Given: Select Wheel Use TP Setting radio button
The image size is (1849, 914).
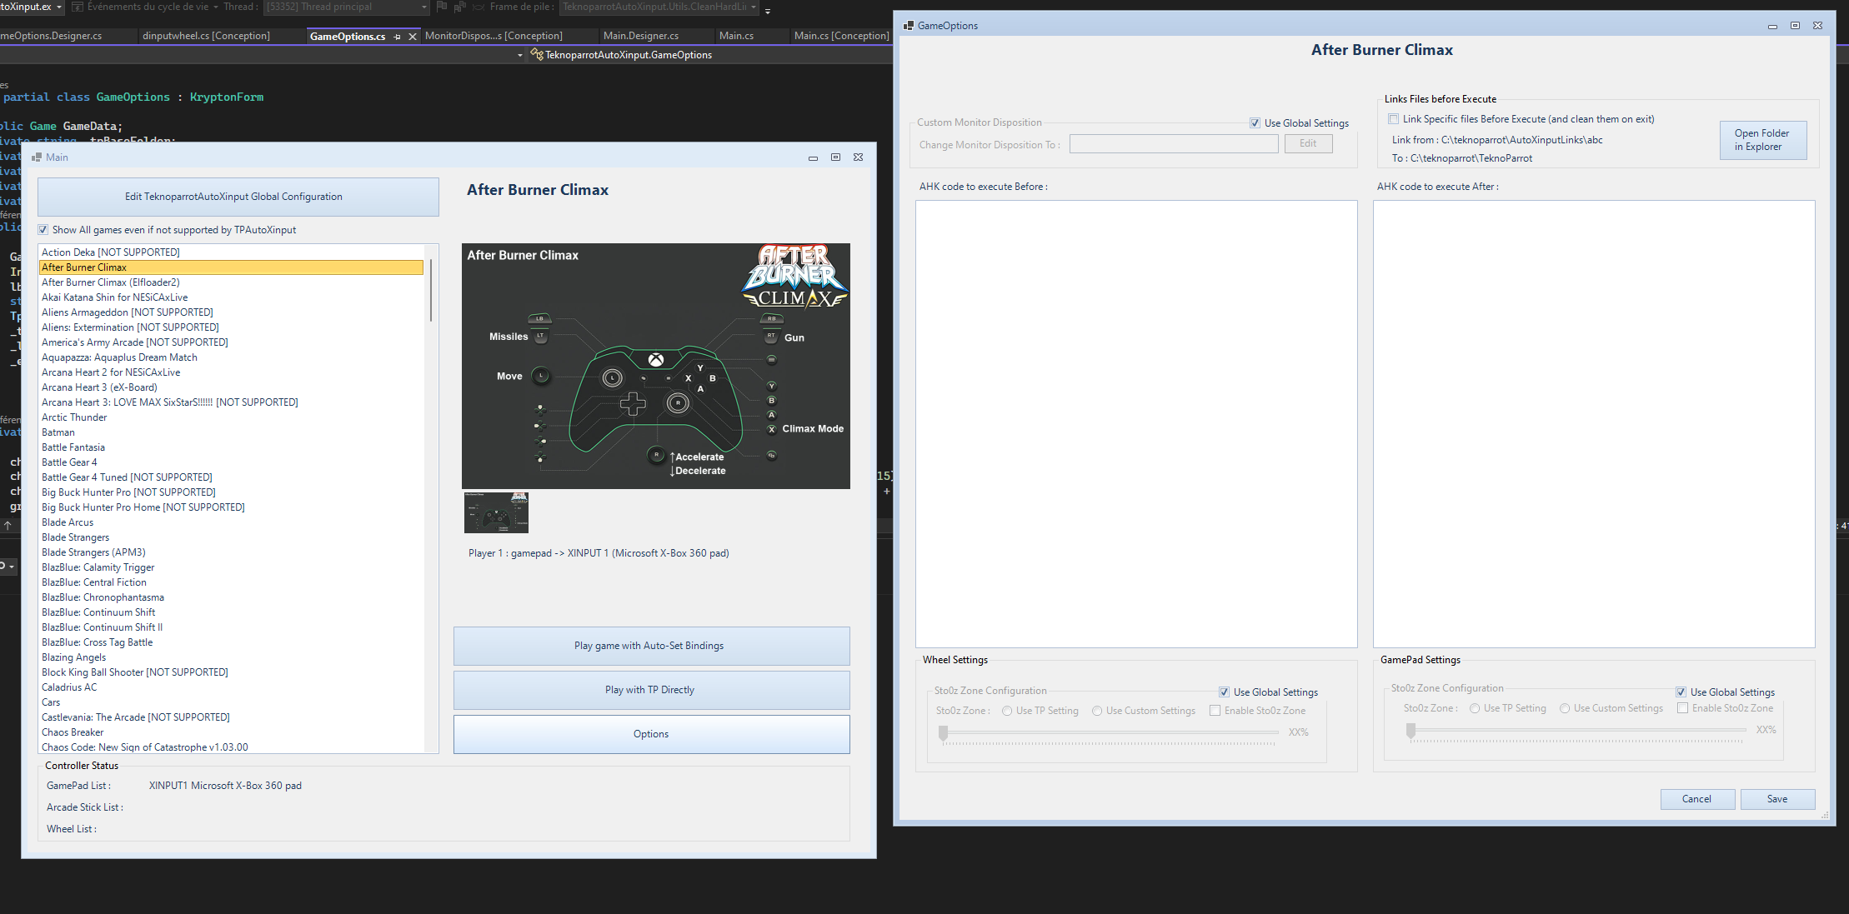Looking at the screenshot, I should point(1007,711).
